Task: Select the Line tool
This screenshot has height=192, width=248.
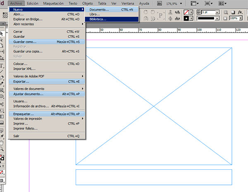Action: click(x=2, y=71)
